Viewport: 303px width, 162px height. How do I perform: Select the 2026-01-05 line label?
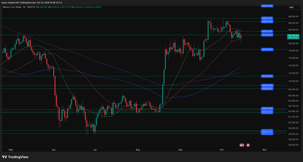pyautogui.click(x=267, y=6)
